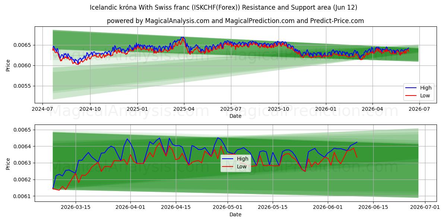This screenshot has height=223, width=447.
Task: Click the '2026-04' tick on the top chart
Action: tap(372, 109)
